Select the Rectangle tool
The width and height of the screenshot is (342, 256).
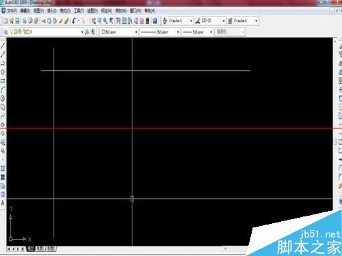3,81
